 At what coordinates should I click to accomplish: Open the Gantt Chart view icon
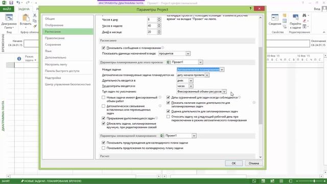click(x=9, y=17)
